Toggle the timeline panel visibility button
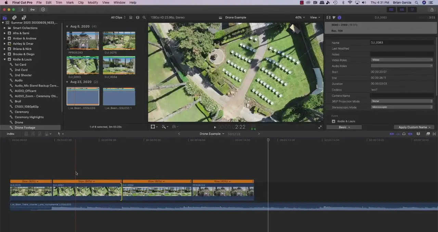Image resolution: width=438 pixels, height=232 pixels. click(402, 10)
